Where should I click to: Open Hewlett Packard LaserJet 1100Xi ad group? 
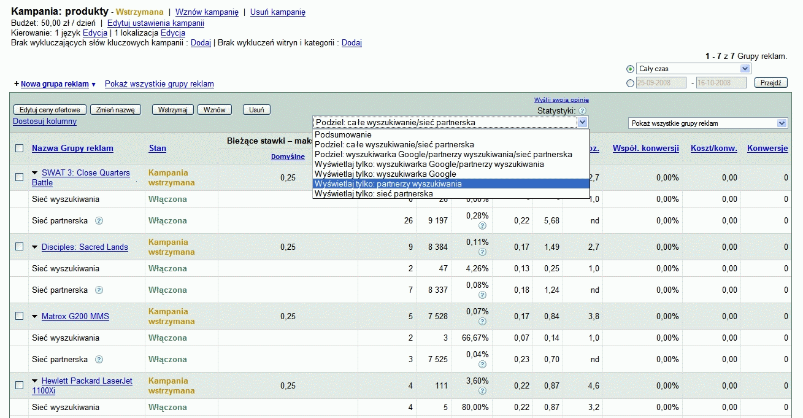click(x=82, y=385)
